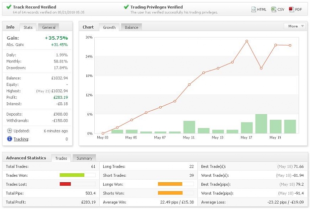Click the Trades Won green bar
The height and width of the screenshot is (210, 310).
(x=72, y=175)
